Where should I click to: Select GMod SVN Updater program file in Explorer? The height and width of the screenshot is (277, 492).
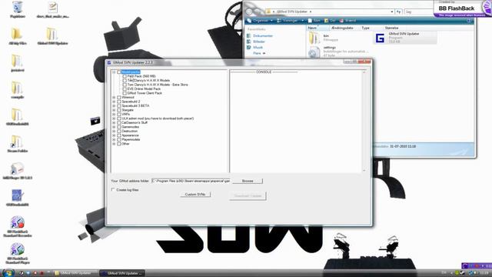coord(405,38)
